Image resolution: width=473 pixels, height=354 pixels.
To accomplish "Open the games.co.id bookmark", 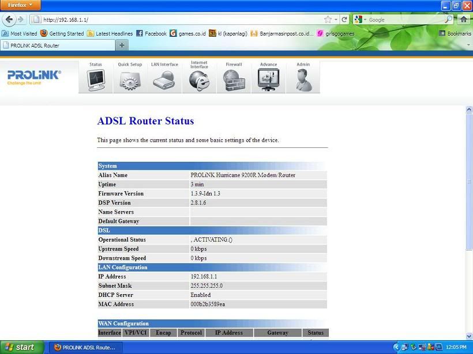I will coord(187,33).
